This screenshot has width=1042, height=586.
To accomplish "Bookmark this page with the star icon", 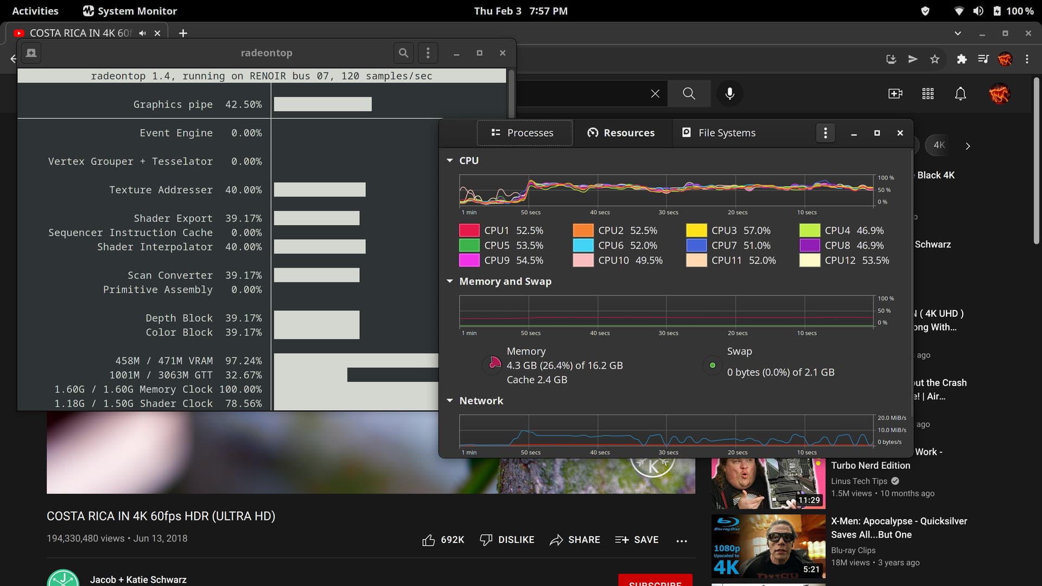I will coord(935,59).
